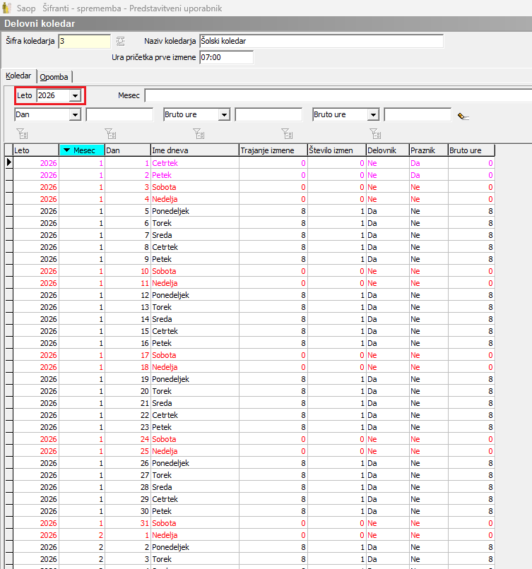
Task: Sort by the Leto column header
Action: point(36,150)
